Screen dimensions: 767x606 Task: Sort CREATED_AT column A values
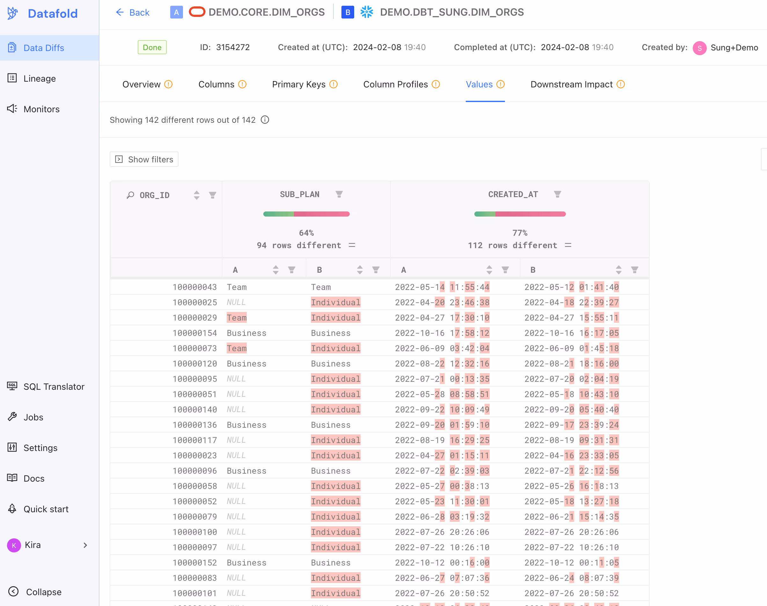pos(489,270)
